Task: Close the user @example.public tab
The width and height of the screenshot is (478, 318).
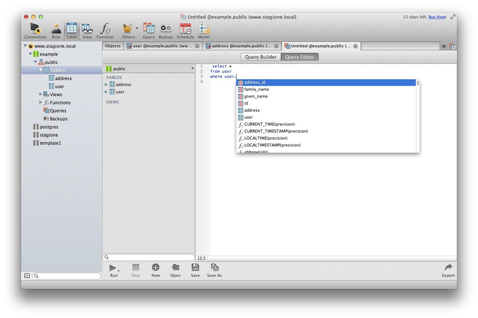Action: [197, 46]
